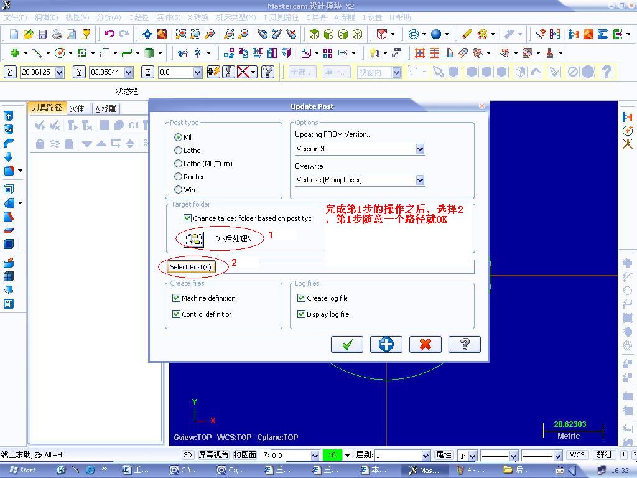The height and width of the screenshot is (478, 637).
Task: Click the select all operations icon in toolpath panel
Action: [x=40, y=125]
